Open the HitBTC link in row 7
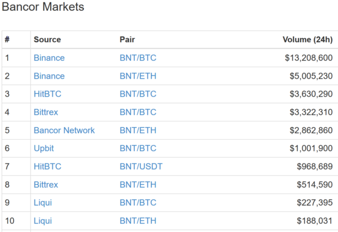338x232 pixels. [47, 166]
